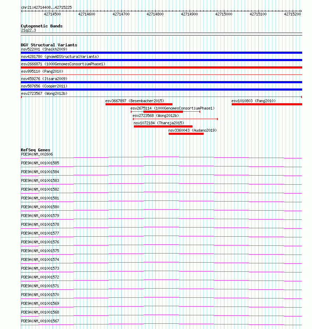The image size is (312, 329).
Task: Click the Cytogenetic Bands track title
Action: [42, 26]
